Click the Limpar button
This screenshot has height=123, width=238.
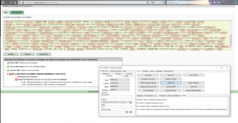pyautogui.click(x=27, y=54)
